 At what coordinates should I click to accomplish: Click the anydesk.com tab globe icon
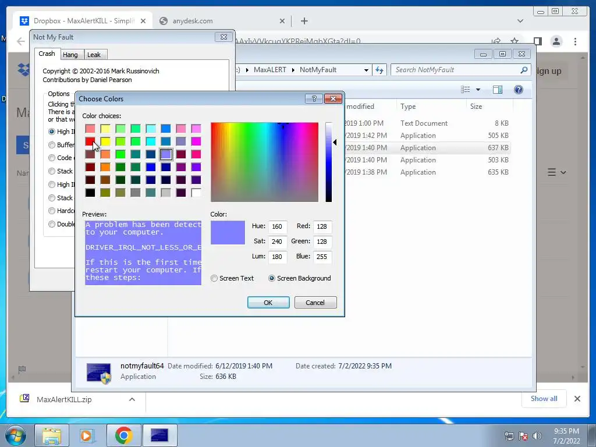164,21
